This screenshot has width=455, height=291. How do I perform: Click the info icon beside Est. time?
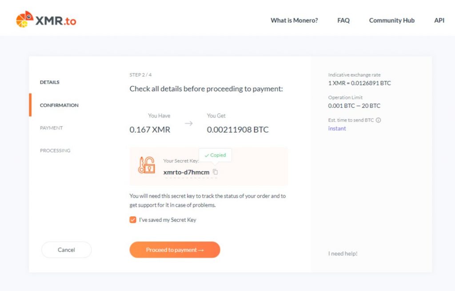pyautogui.click(x=379, y=120)
